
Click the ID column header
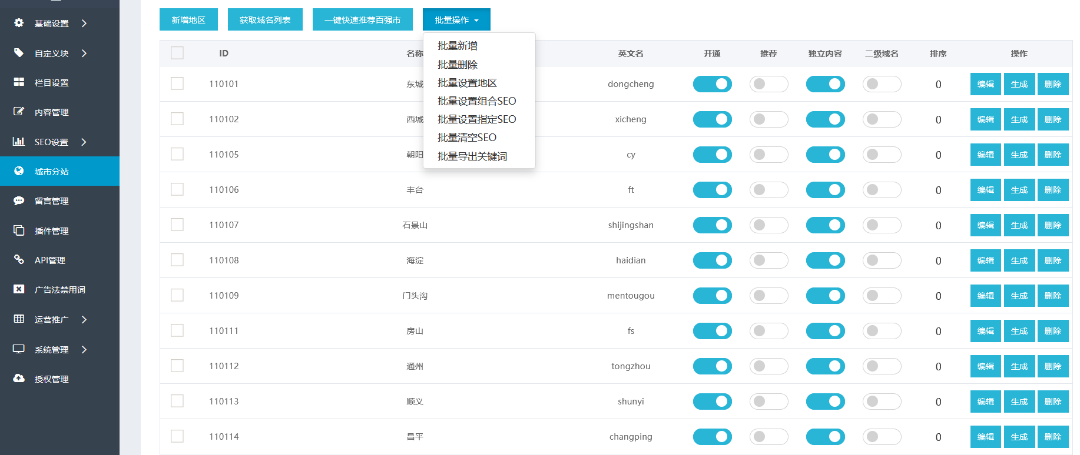(x=224, y=53)
